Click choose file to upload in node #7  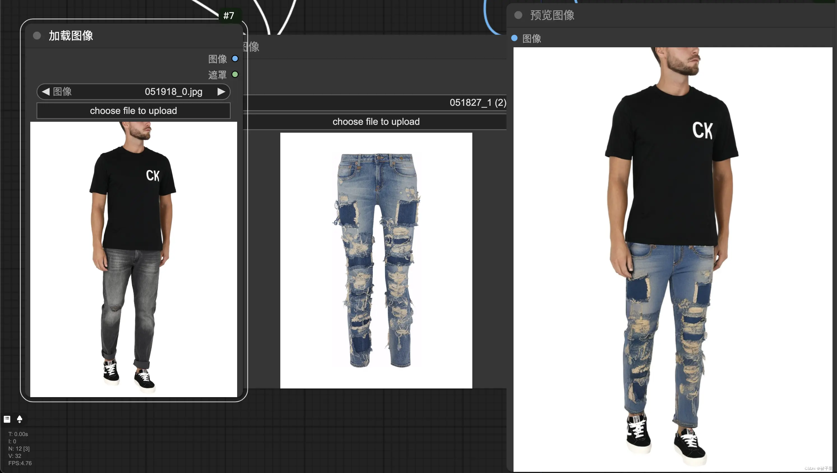[x=133, y=111]
